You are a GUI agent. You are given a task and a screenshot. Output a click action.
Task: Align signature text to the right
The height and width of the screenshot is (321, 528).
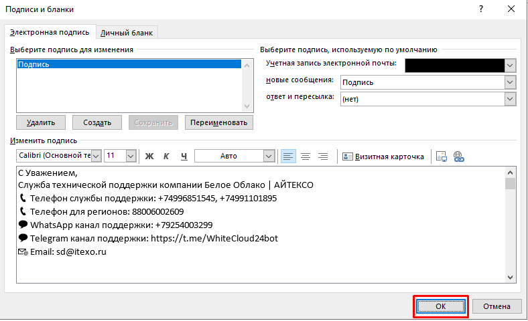point(323,156)
